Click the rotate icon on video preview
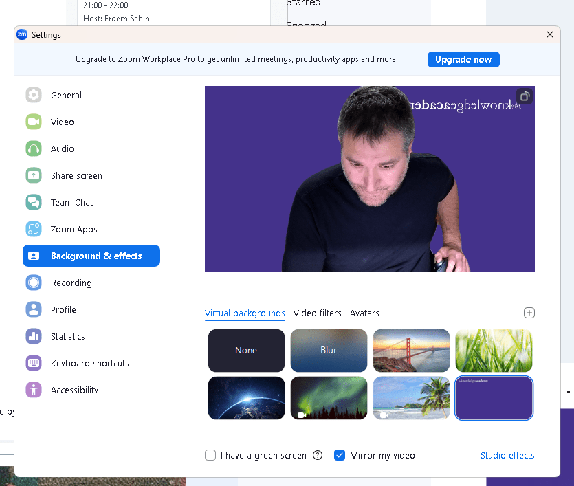Image resolution: width=574 pixels, height=486 pixels. tap(525, 96)
